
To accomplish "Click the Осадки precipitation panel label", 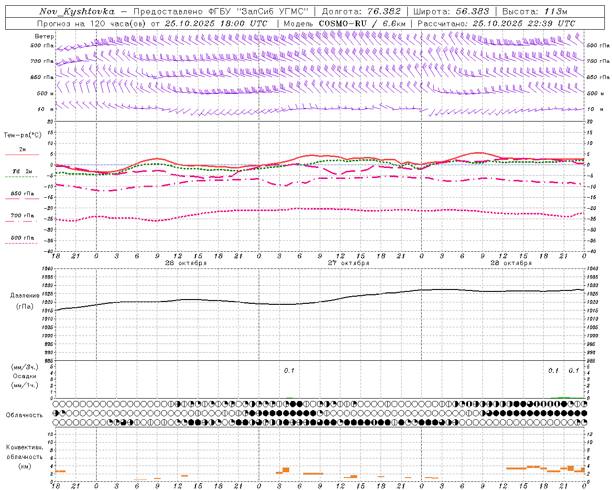I will tap(25, 376).
